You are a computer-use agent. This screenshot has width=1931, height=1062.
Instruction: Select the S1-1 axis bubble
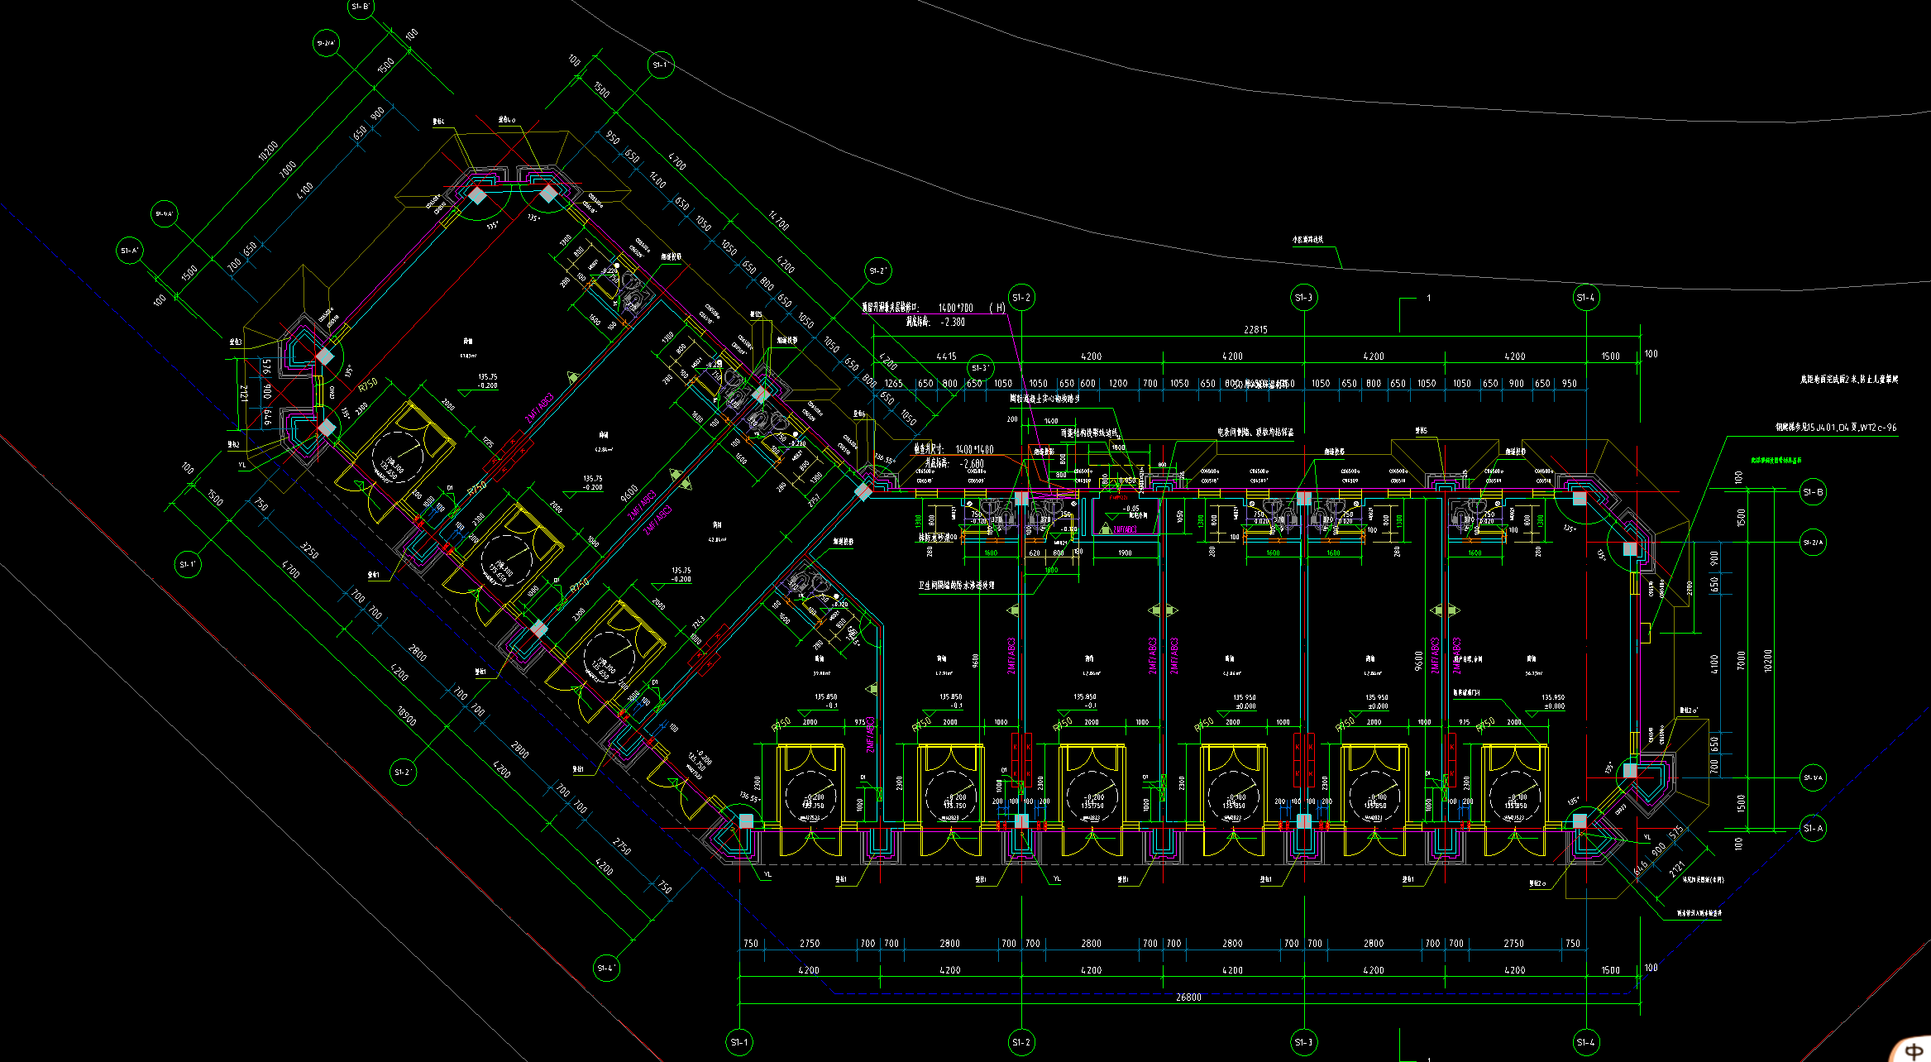click(739, 1042)
